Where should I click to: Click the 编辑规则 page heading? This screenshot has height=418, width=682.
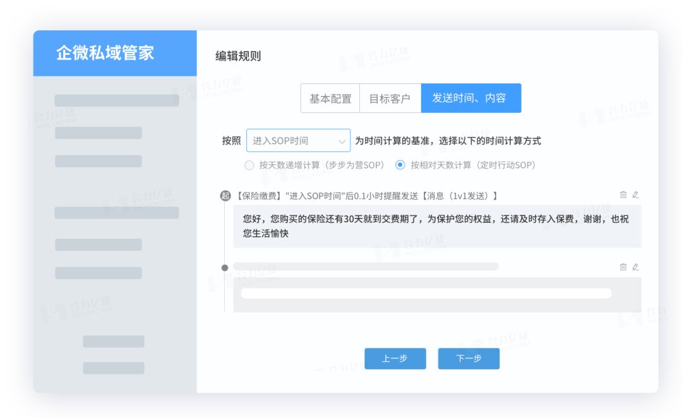[238, 56]
